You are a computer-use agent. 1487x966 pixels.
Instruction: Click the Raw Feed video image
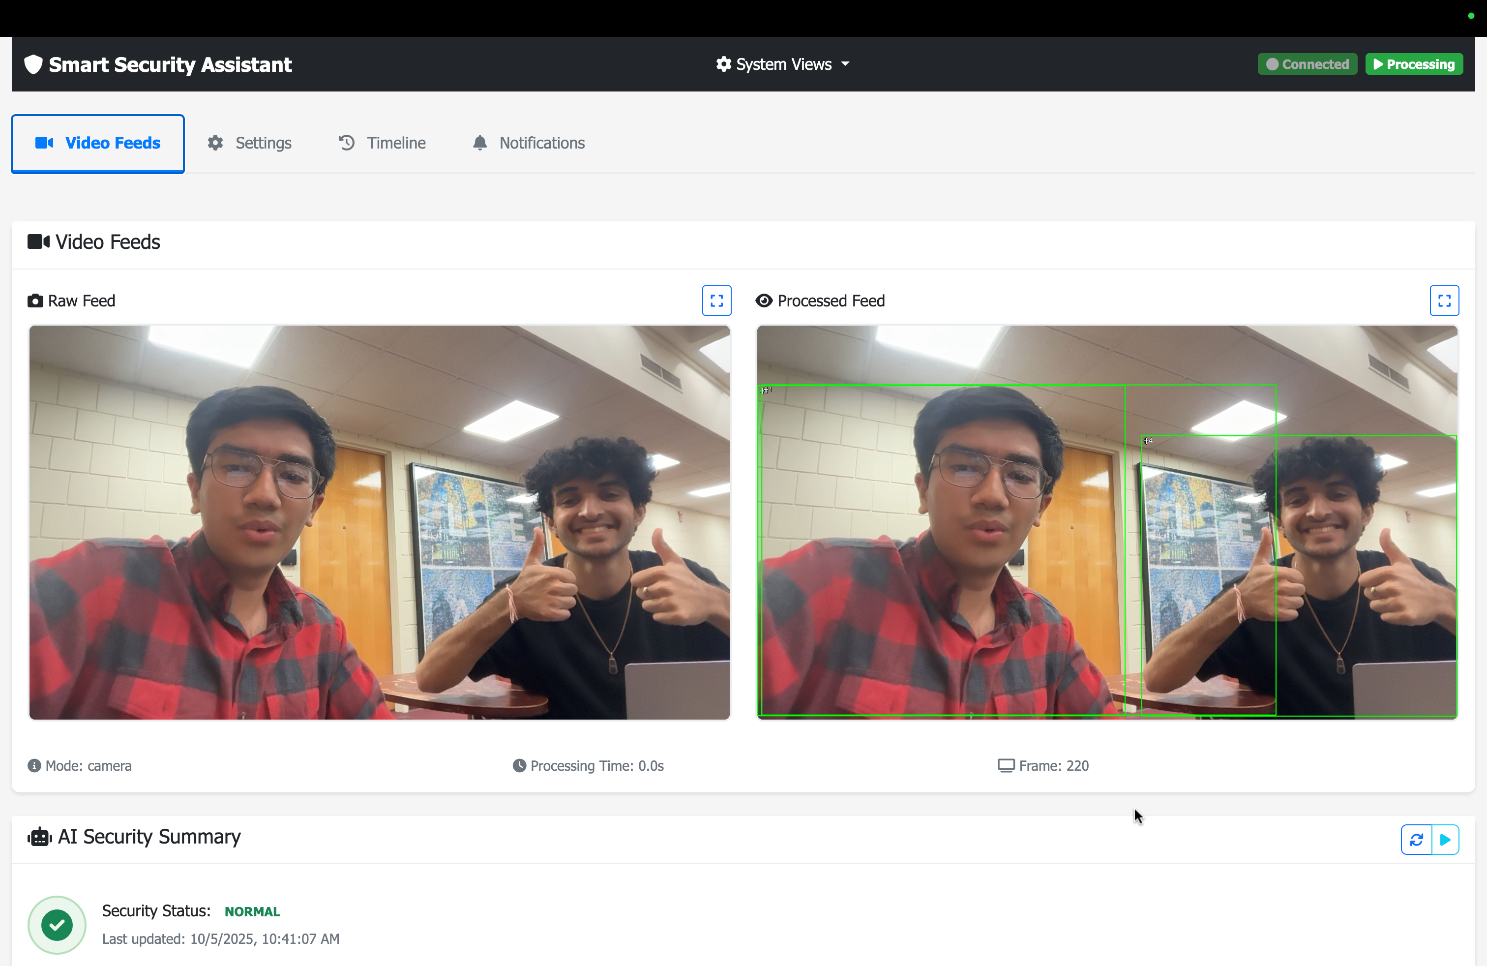[379, 522]
